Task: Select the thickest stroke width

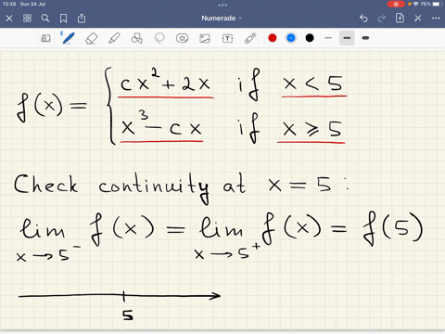Action: point(365,38)
